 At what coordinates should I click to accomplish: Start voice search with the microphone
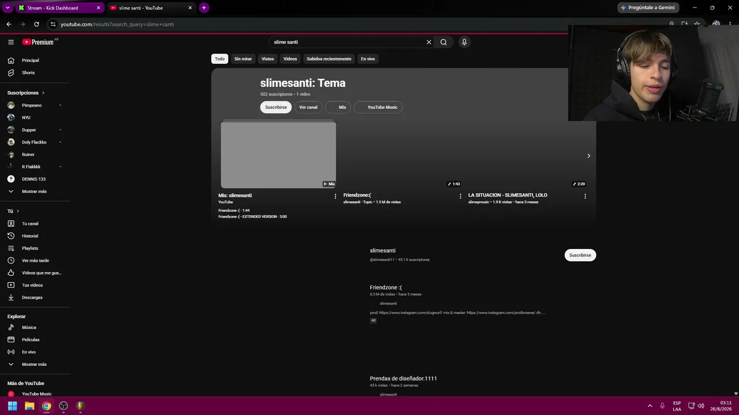tap(464, 42)
